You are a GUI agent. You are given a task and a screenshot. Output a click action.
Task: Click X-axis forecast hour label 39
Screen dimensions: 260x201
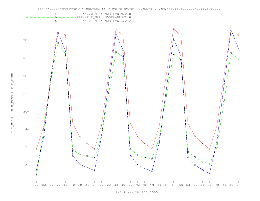tap(130, 185)
